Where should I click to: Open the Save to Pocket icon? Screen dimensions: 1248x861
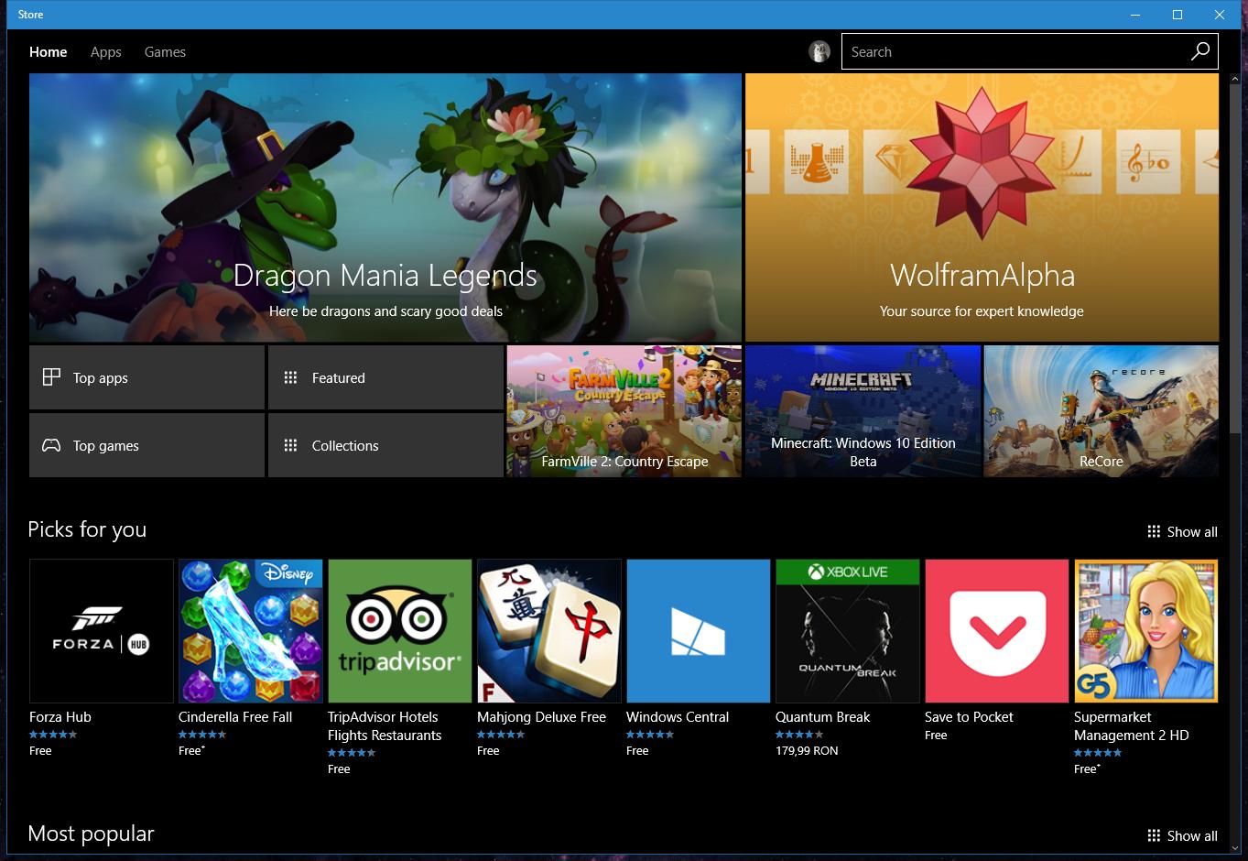(x=997, y=631)
